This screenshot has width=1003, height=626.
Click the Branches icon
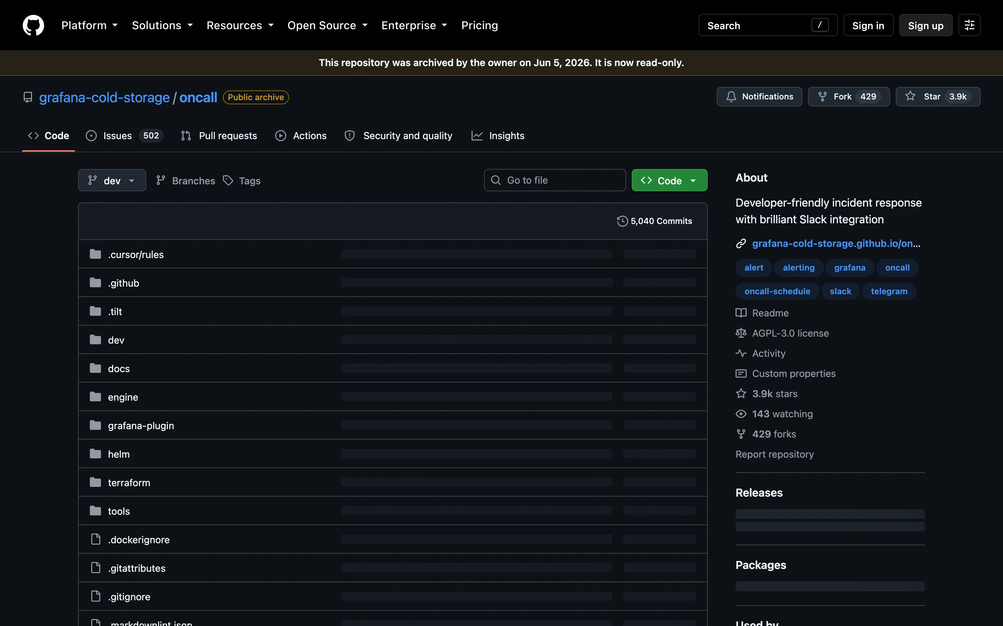tap(161, 180)
